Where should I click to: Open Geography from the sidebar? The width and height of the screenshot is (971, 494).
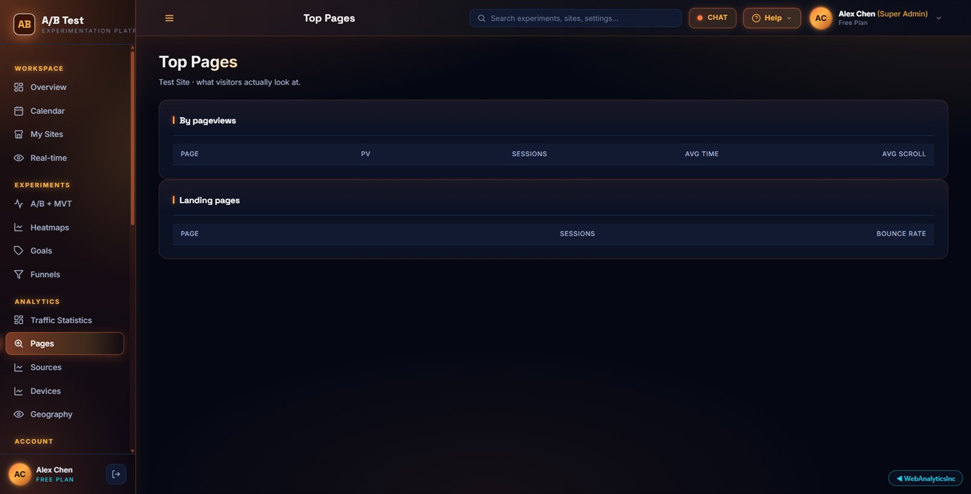click(64, 414)
